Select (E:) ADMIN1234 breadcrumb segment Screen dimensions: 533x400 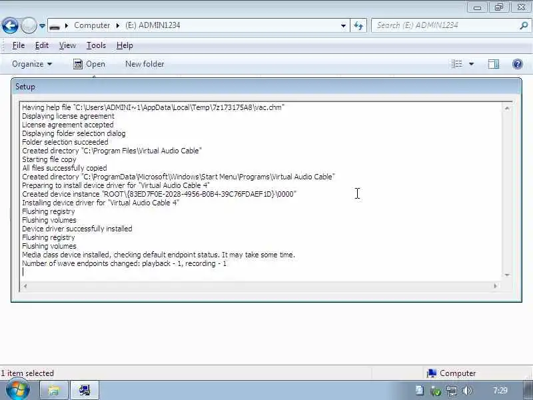pos(153,25)
